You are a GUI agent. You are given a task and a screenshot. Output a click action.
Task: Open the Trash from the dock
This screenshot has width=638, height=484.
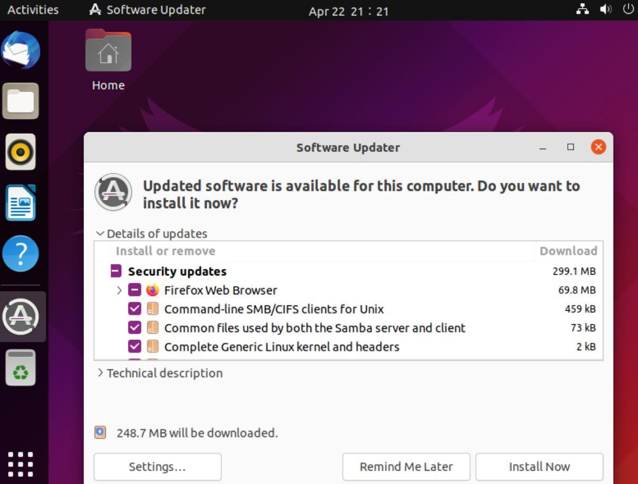(x=21, y=367)
